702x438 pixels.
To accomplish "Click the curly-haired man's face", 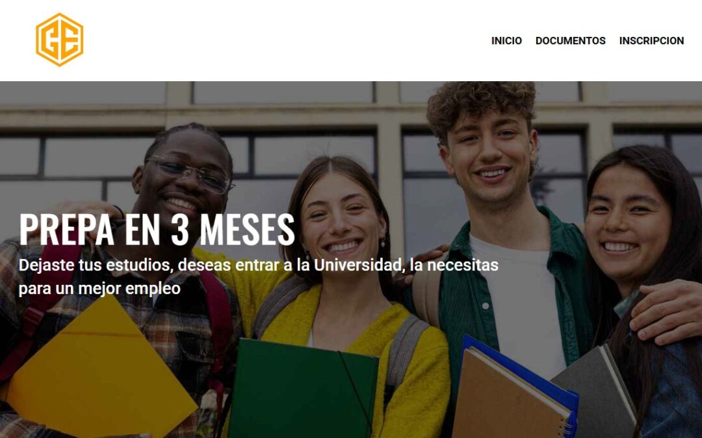I will pos(490,154).
